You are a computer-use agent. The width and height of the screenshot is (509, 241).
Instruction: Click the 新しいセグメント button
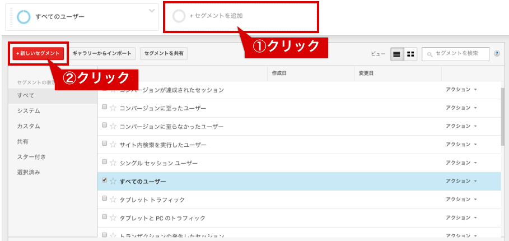click(x=38, y=53)
